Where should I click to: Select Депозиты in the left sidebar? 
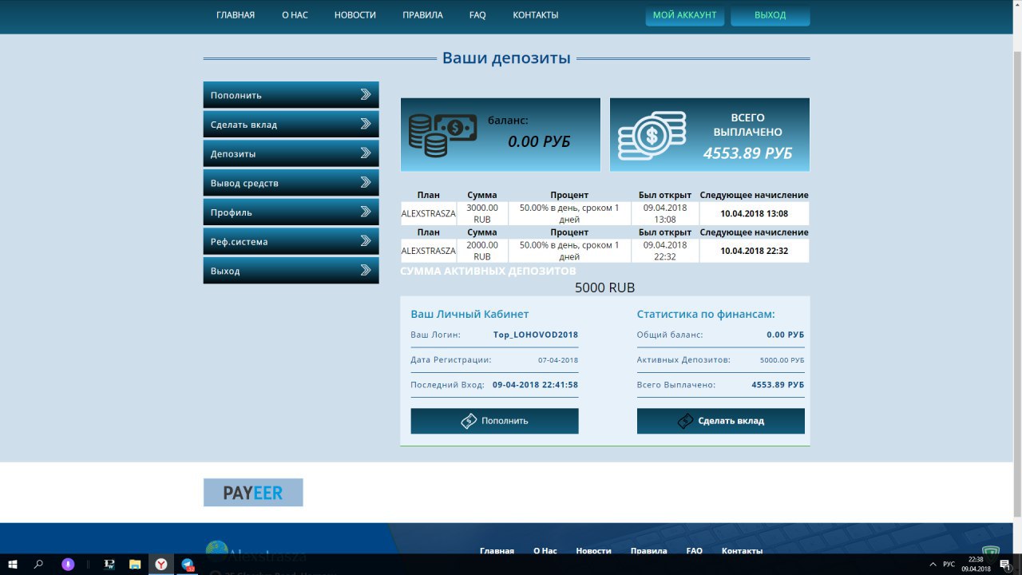tap(291, 153)
